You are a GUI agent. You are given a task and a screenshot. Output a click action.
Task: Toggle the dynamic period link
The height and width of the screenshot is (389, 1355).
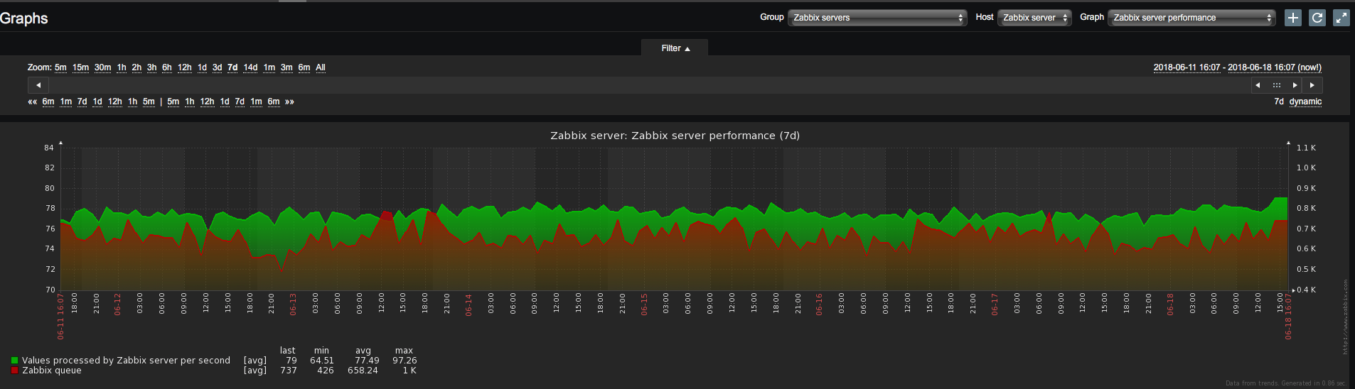point(1305,102)
